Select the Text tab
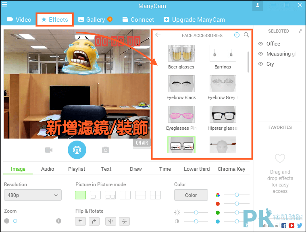The height and width of the screenshot is (232, 306). pos(106,169)
